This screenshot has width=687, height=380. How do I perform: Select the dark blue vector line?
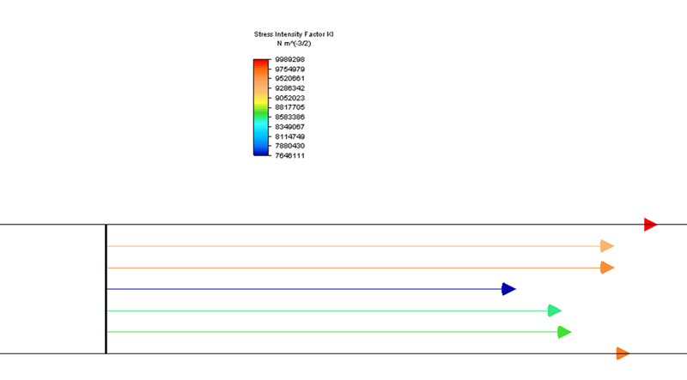301,289
